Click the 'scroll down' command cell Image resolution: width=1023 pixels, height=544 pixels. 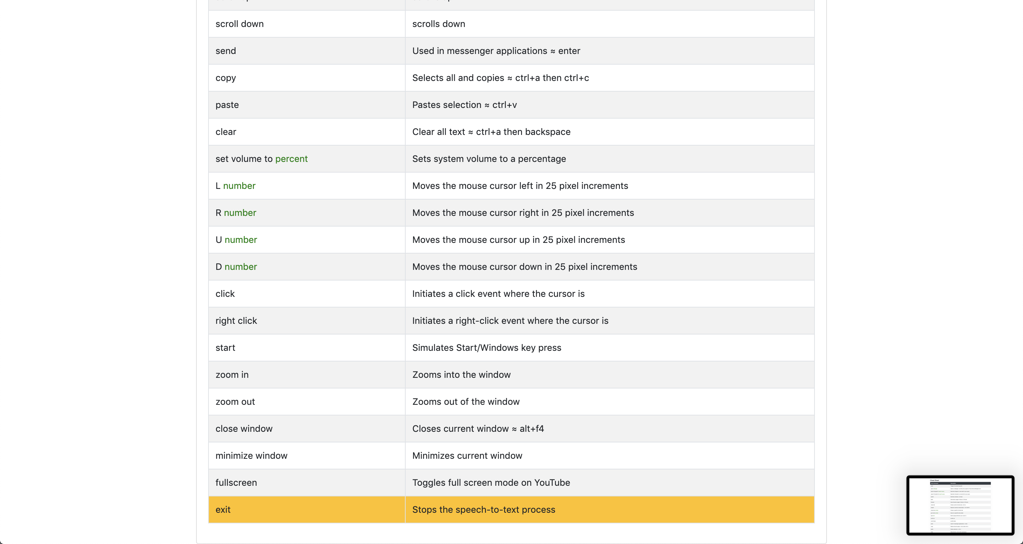coord(239,24)
